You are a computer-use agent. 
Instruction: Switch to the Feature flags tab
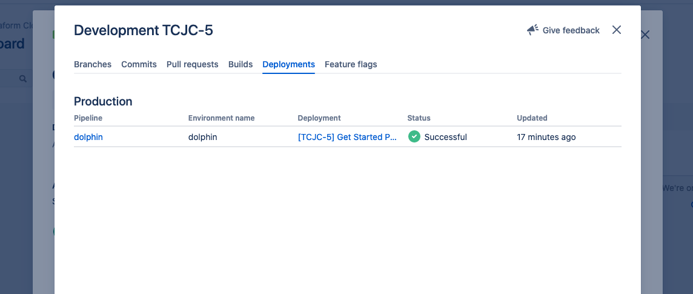351,64
